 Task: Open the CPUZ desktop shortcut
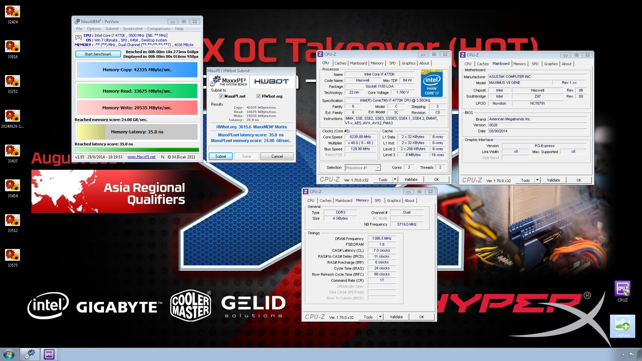[x=622, y=291]
